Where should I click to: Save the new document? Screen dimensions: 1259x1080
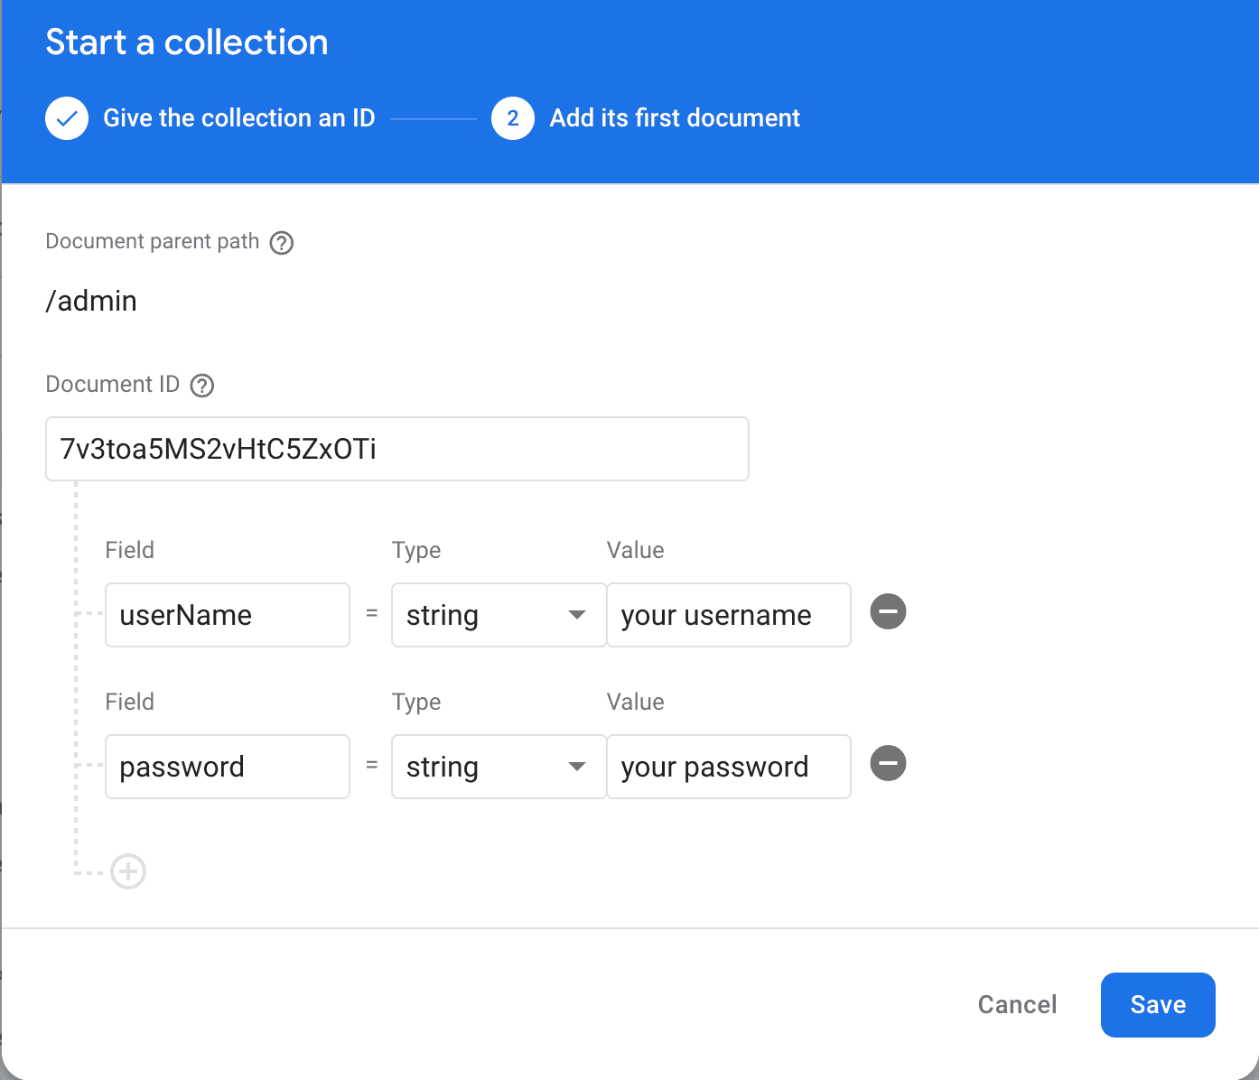coord(1158,1004)
